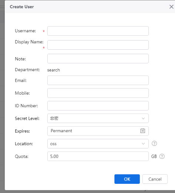This screenshot has width=175, height=193.
Task: Select the Mobile input field
Action: (98, 93)
